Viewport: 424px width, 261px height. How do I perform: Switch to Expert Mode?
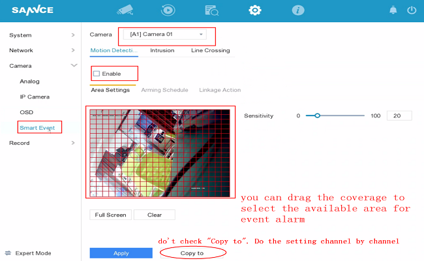click(x=33, y=253)
